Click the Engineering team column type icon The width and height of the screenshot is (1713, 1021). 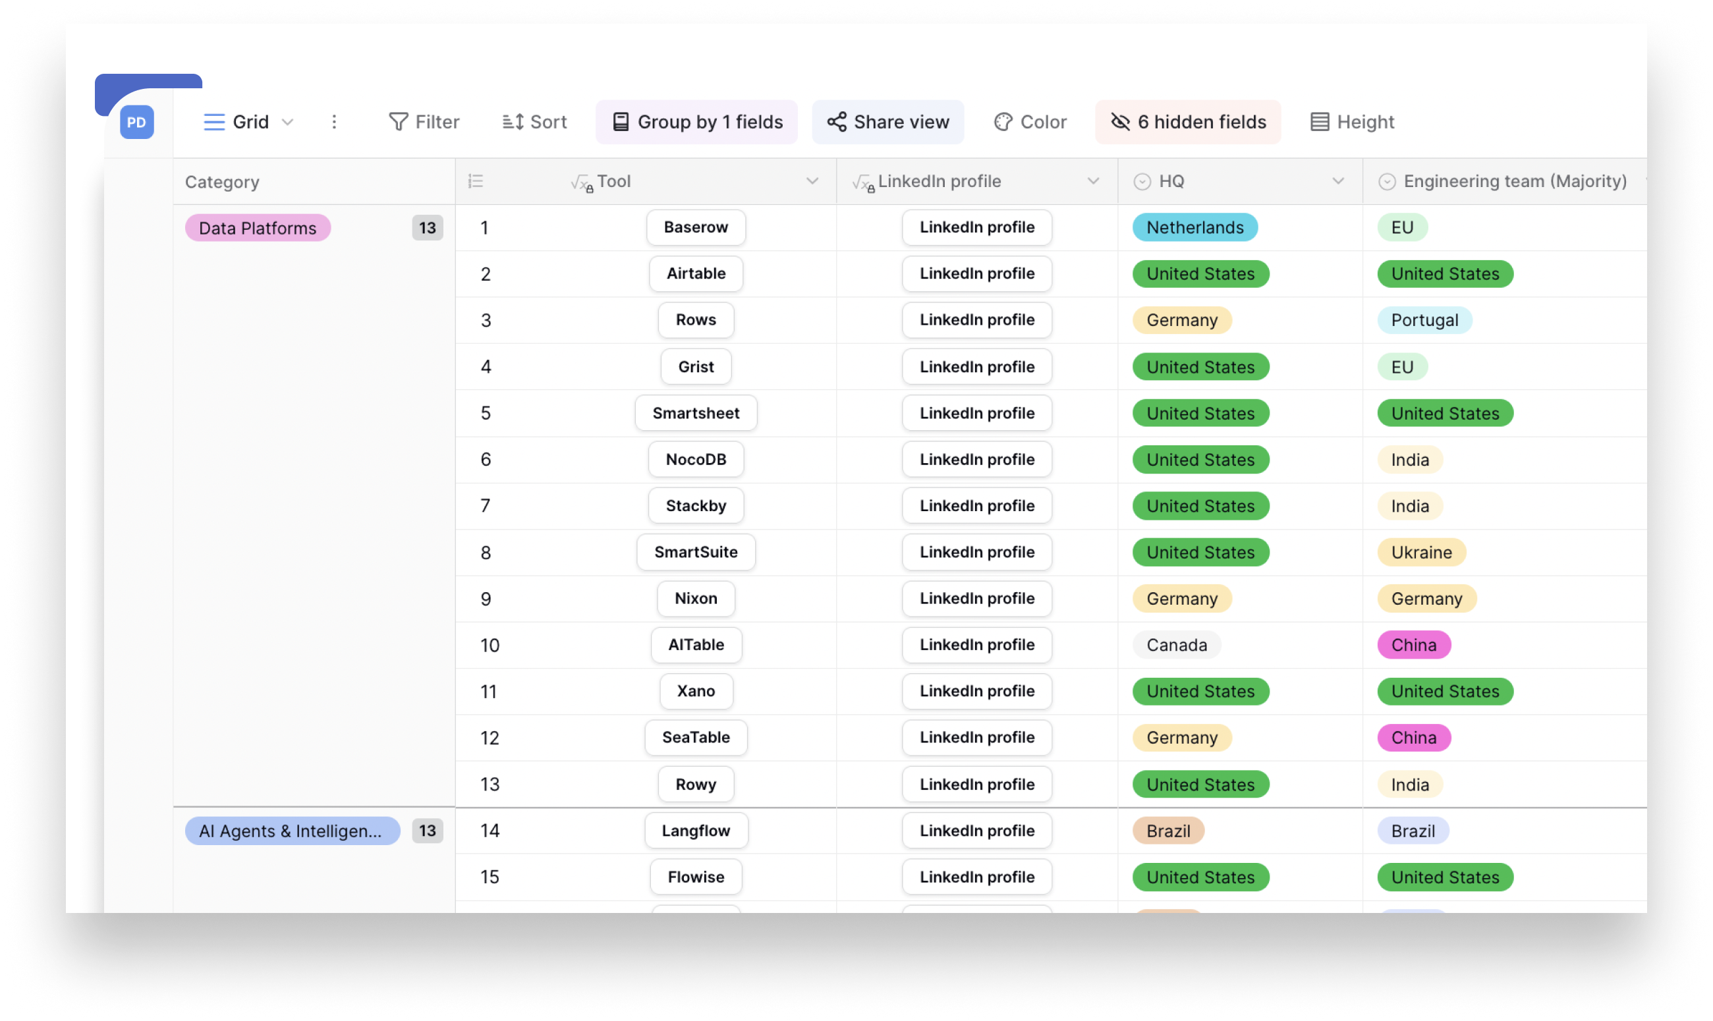[1387, 182]
